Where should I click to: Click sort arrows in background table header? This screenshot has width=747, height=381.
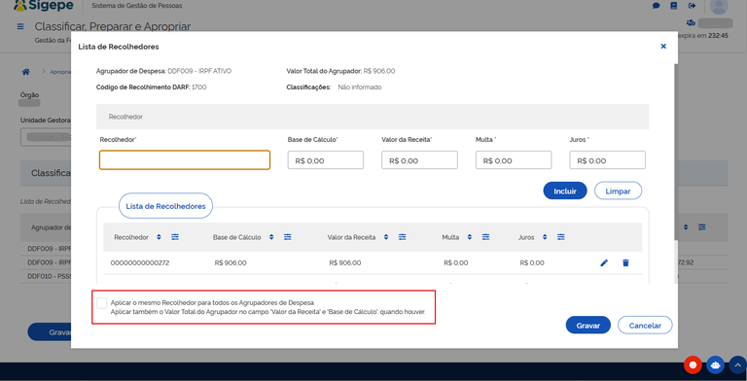point(686,227)
